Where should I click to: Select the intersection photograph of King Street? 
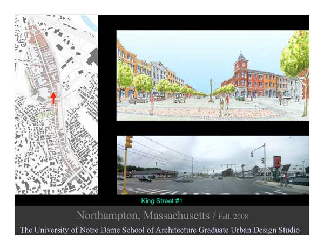(213, 165)
